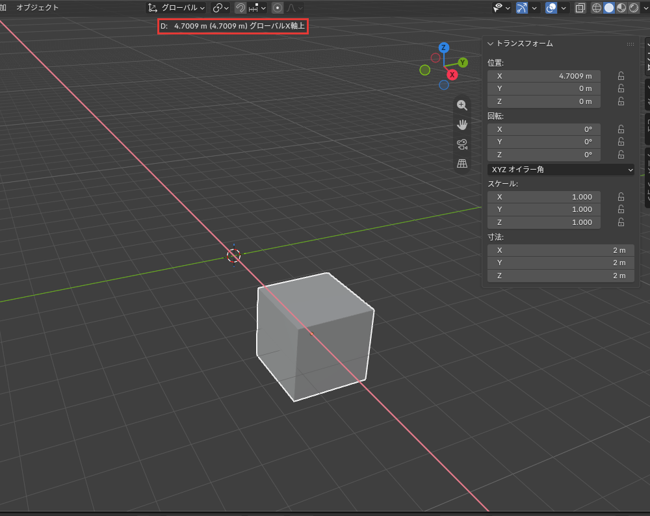
Task: Click the red X axis gizmo ball
Action: (x=452, y=75)
